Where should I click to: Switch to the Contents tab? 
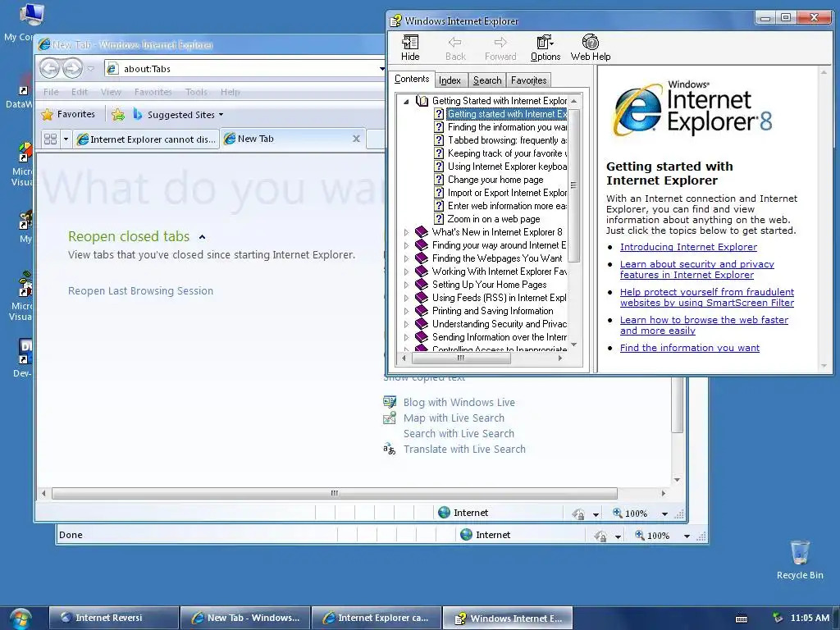[x=412, y=79]
